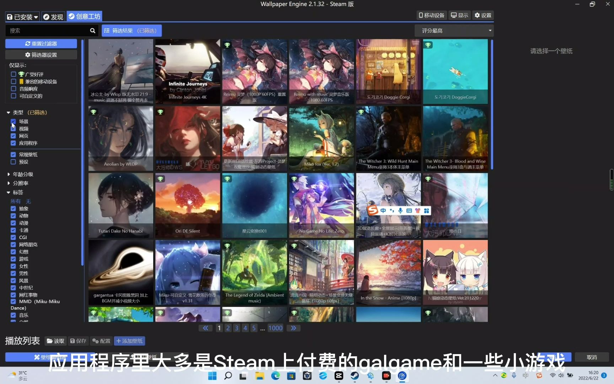Click the wallpaper grid vertical scrollbar
The height and width of the screenshot is (384, 614).
coord(492,105)
